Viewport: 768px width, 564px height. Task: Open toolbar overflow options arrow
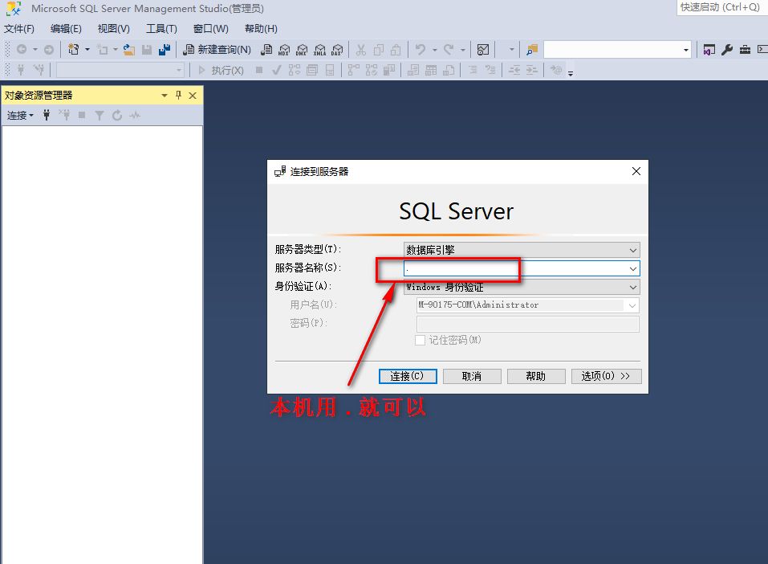pos(571,74)
